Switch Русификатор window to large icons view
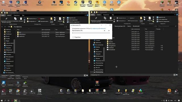182x102 pixels. pos(87,75)
